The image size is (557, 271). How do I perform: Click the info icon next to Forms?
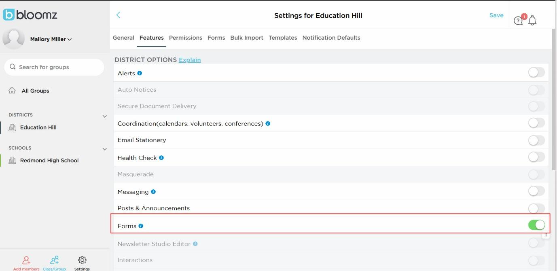(x=141, y=226)
